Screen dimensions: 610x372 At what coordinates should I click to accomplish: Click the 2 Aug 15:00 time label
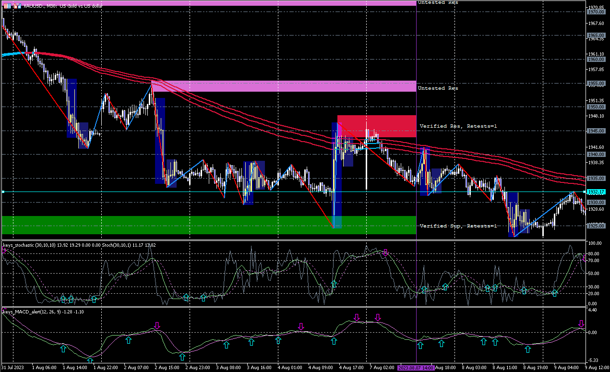pos(167,368)
